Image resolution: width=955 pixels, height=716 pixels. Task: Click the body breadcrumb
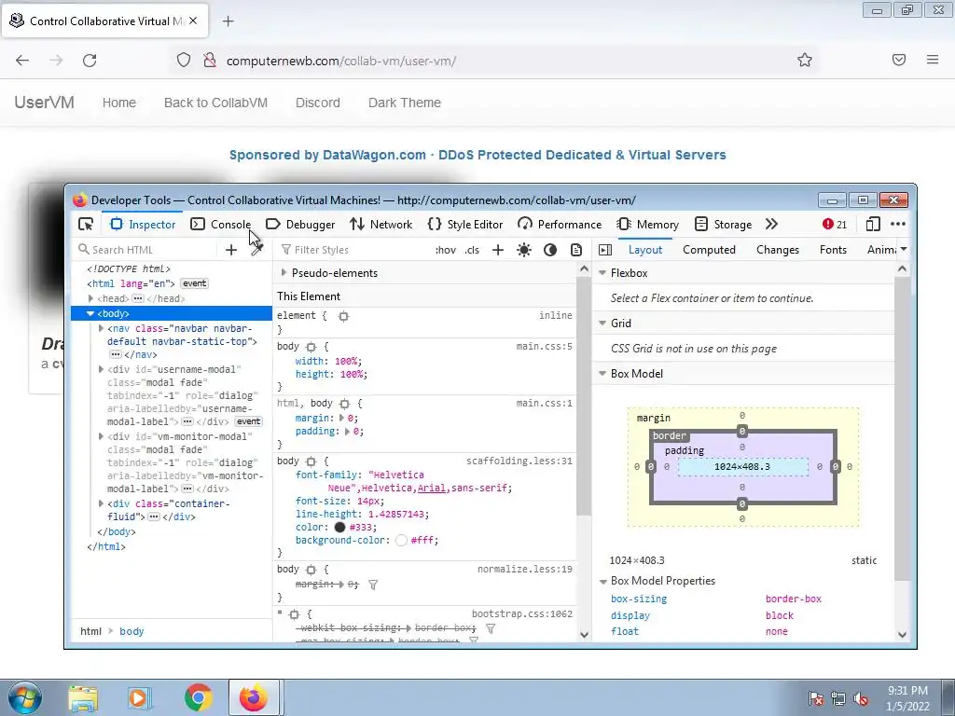point(131,631)
